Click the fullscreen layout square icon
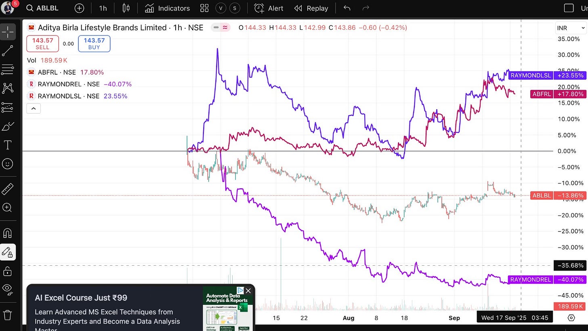Image resolution: width=588 pixels, height=331 pixels. pos(569,8)
